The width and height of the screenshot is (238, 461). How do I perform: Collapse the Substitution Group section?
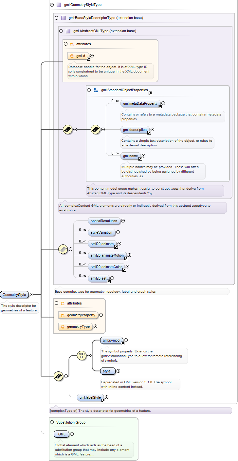(x=52, y=422)
